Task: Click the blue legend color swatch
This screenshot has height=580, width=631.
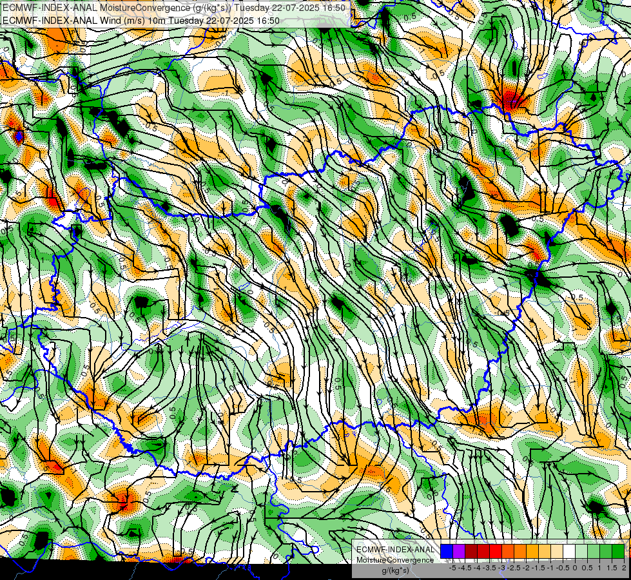Action: click(447, 551)
